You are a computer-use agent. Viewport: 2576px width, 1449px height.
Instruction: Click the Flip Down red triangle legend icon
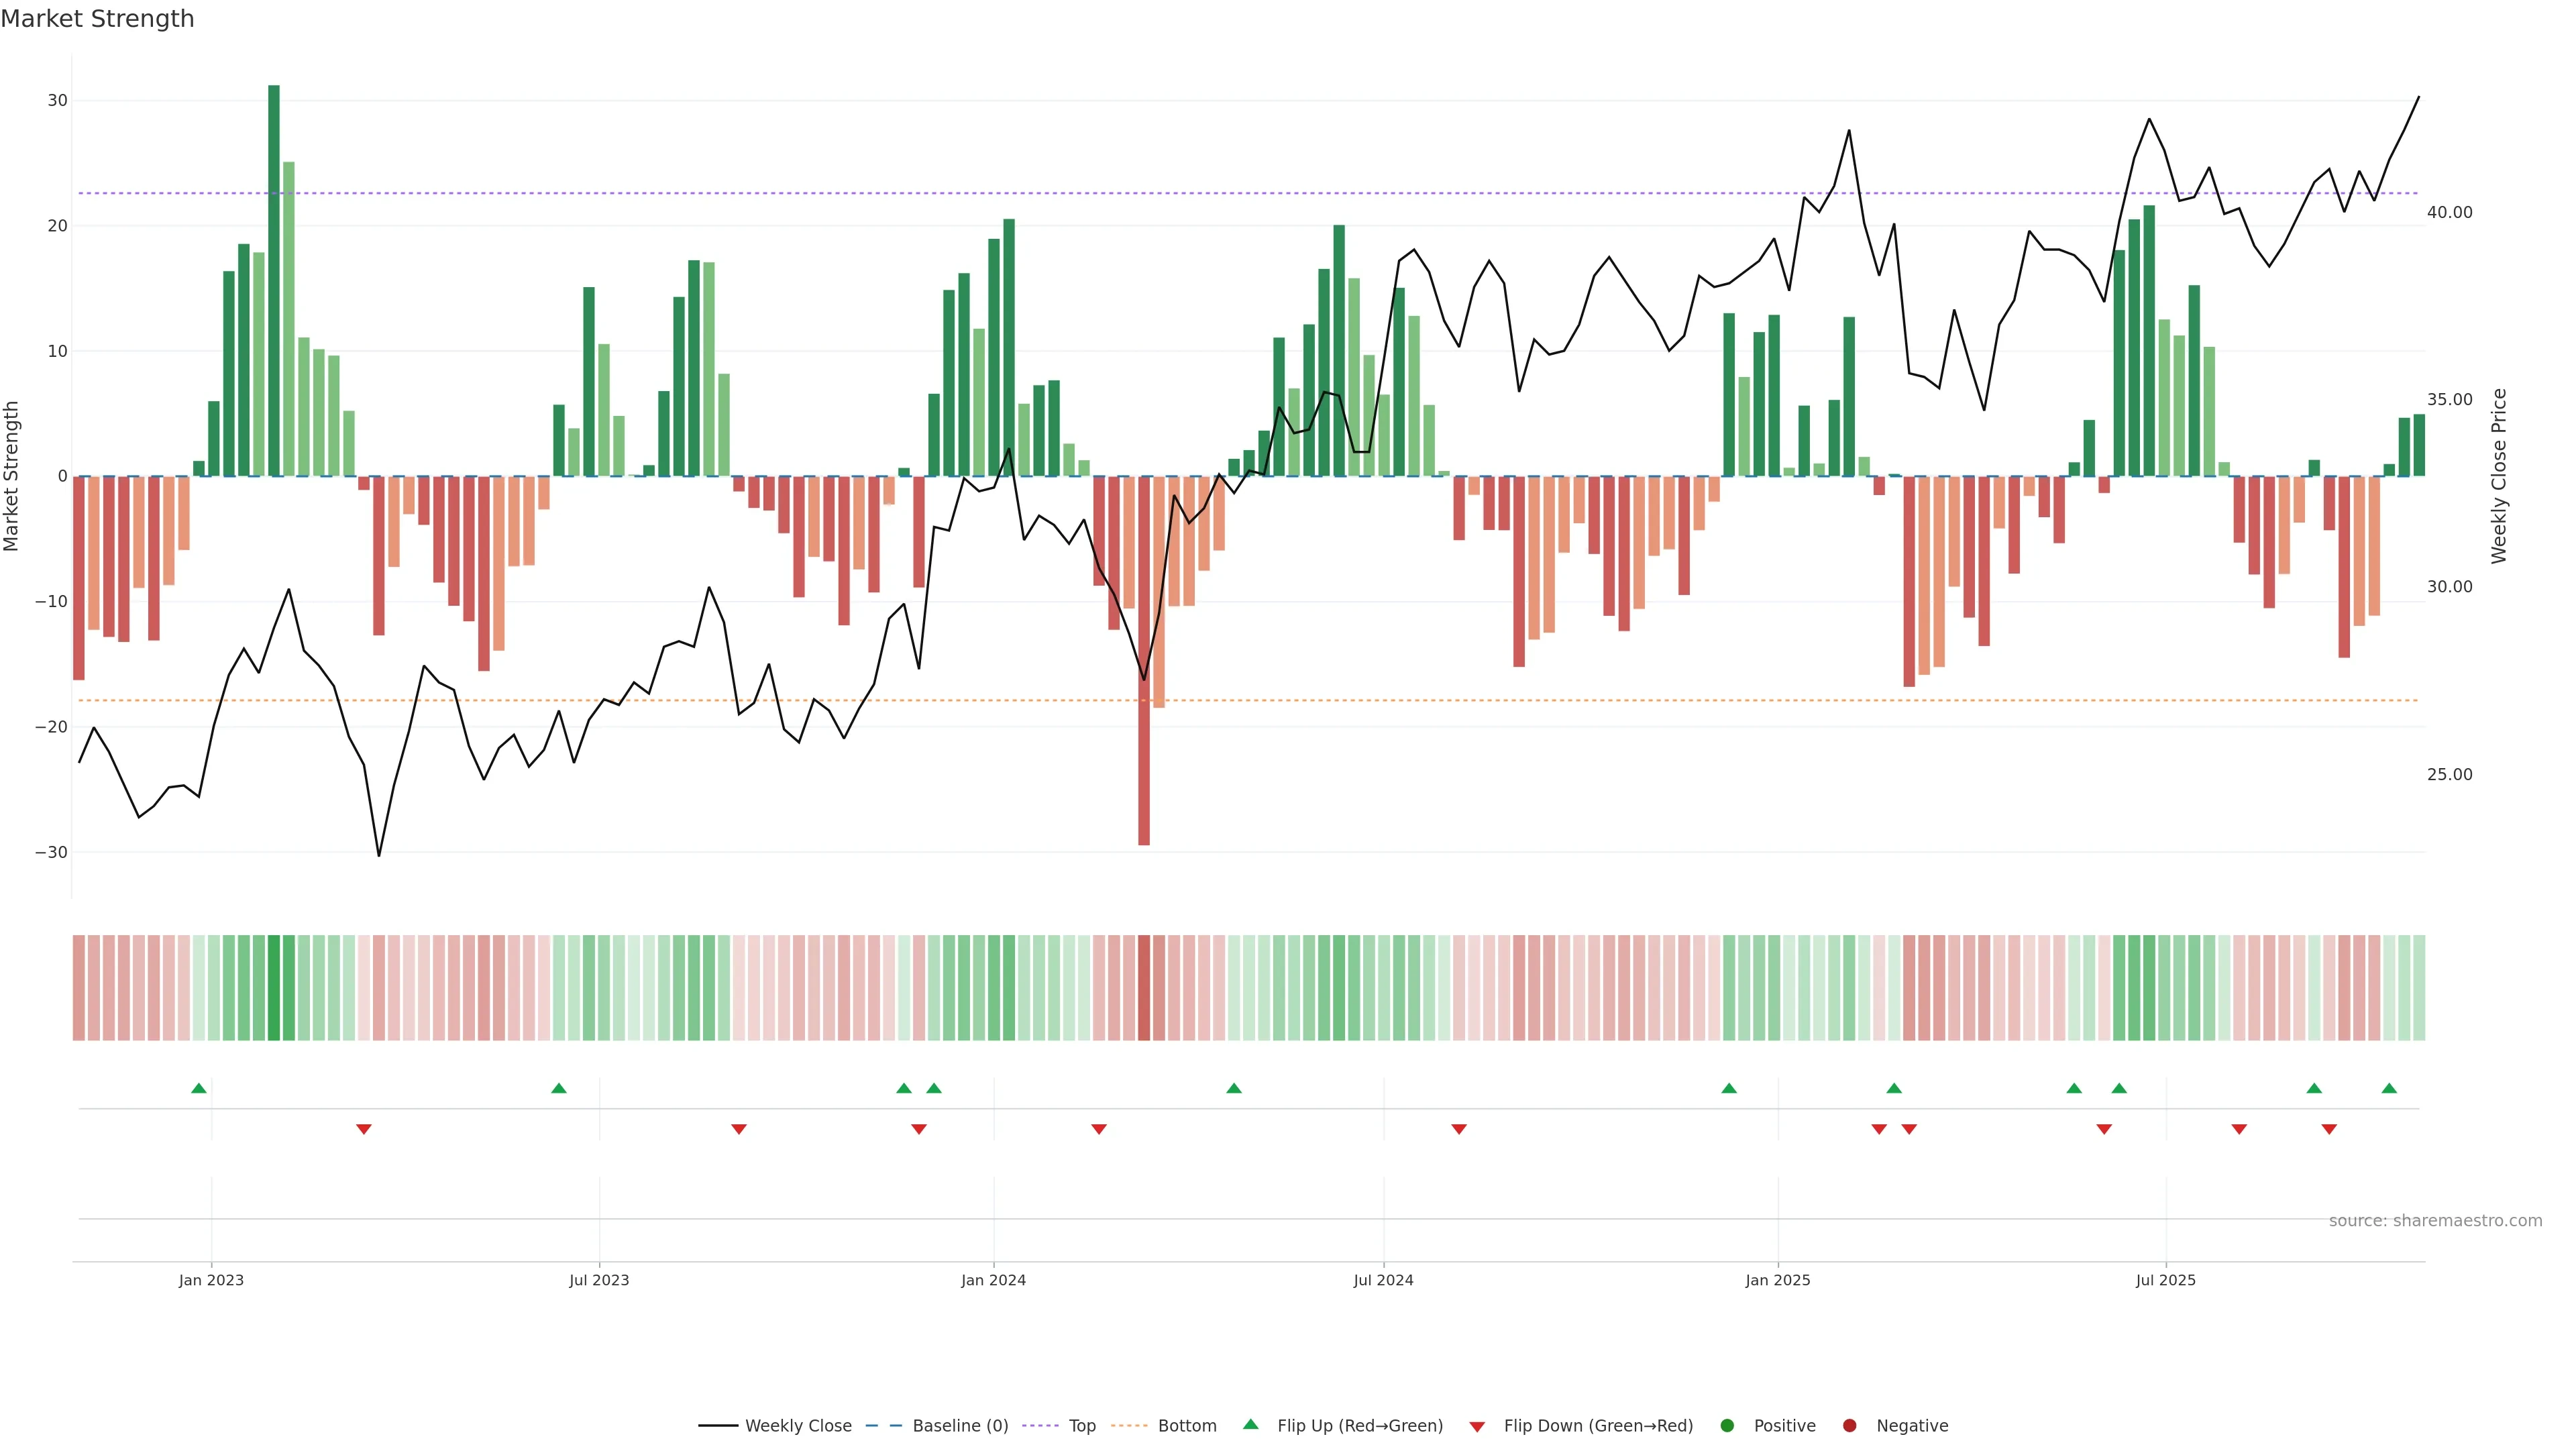pos(1477,1426)
